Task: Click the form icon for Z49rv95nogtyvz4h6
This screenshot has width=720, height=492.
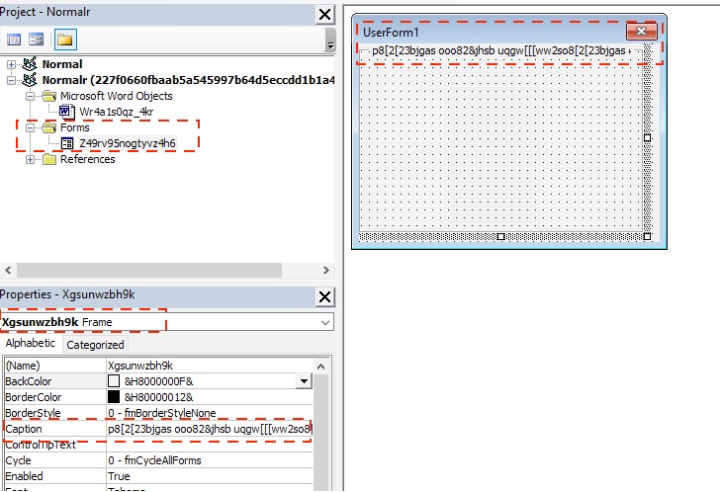Action: click(67, 143)
